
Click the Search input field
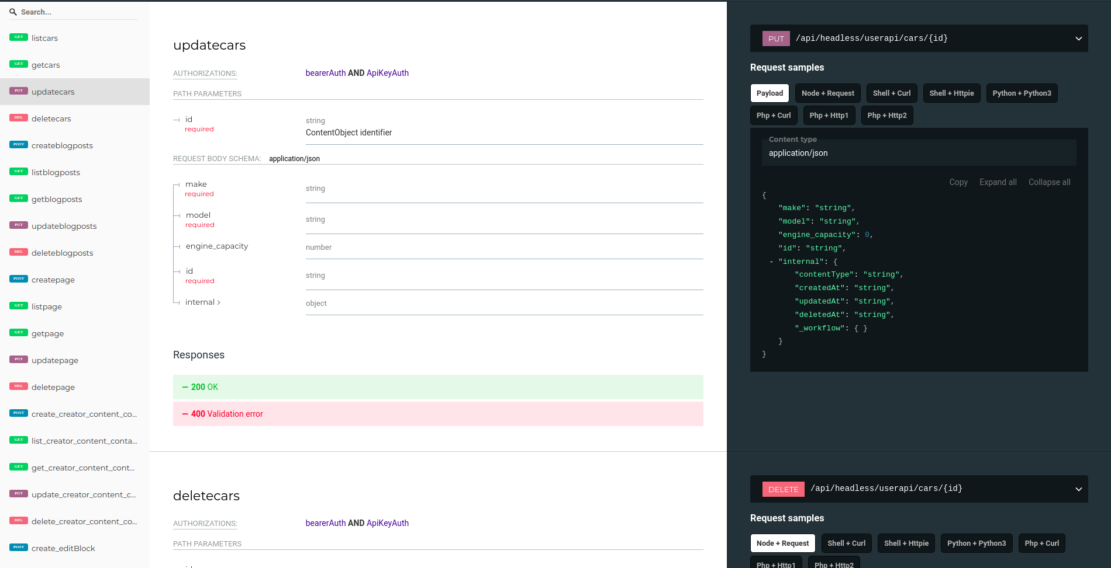pos(79,12)
